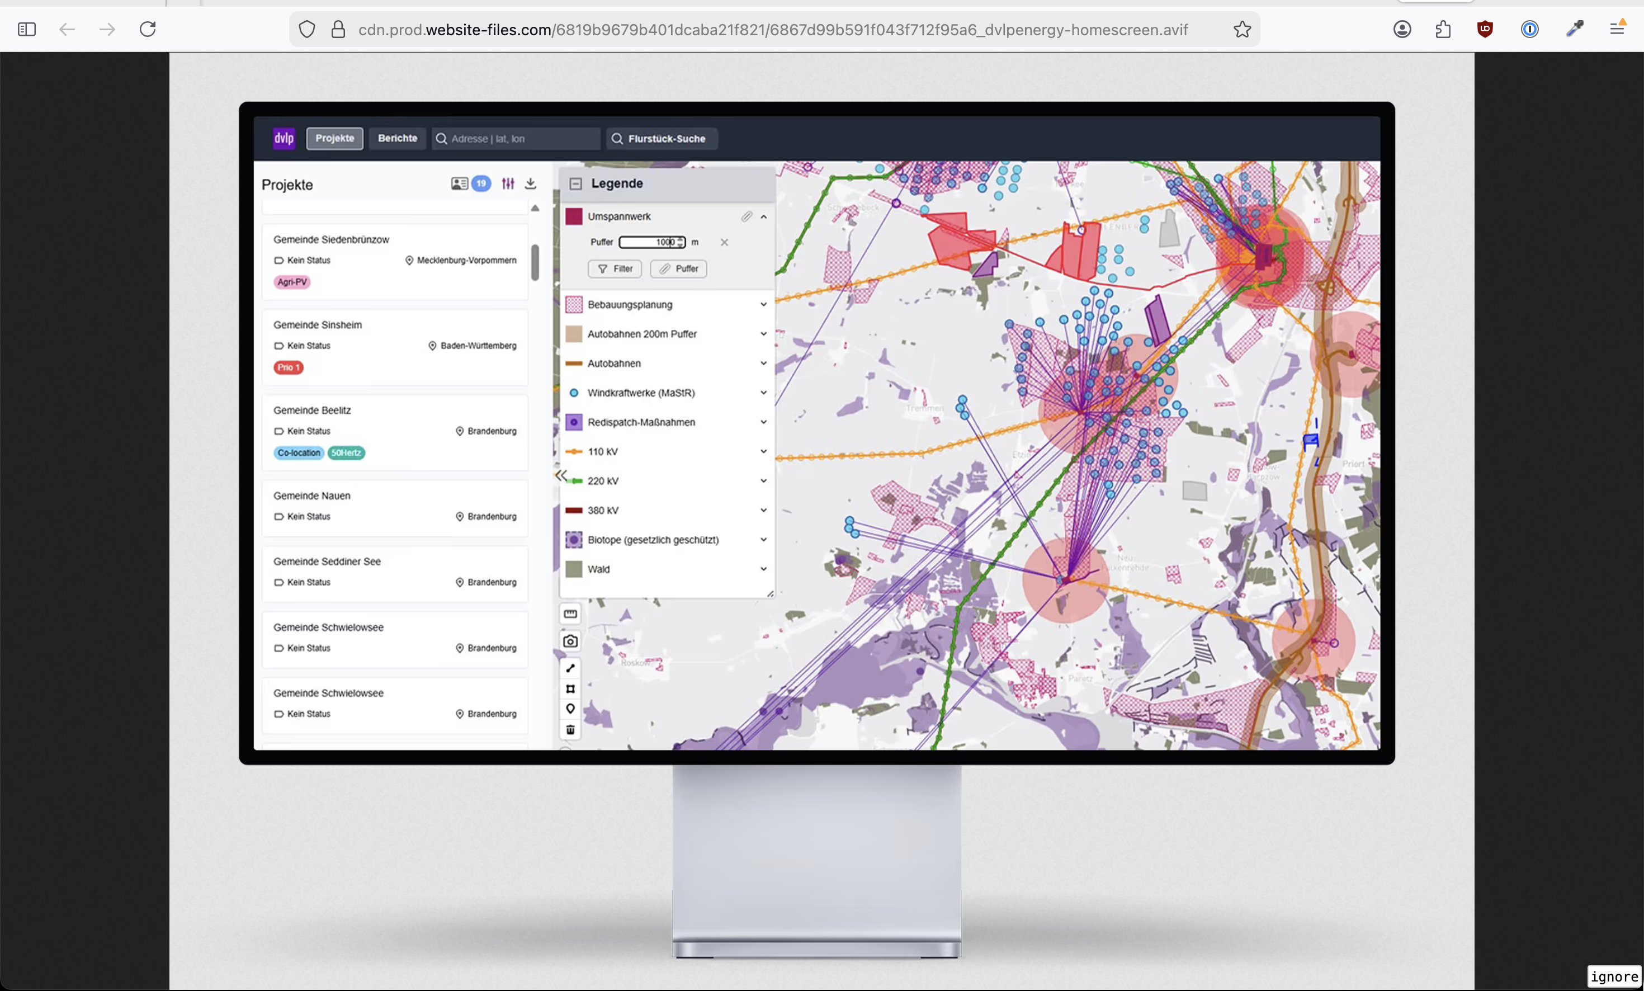Click the download icon in Projekte panel
The height and width of the screenshot is (991, 1644).
[x=531, y=183]
